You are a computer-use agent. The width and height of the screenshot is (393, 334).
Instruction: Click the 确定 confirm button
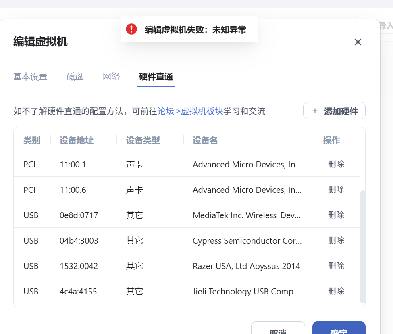tap(339, 329)
